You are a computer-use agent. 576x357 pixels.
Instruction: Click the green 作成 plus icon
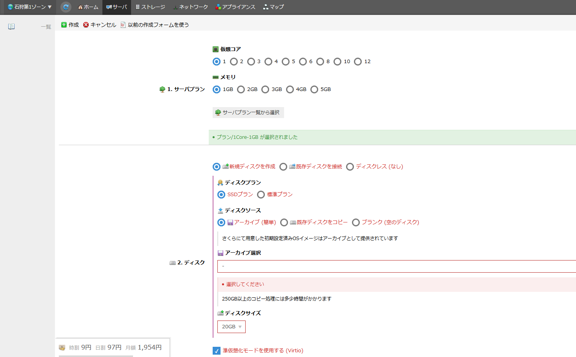click(x=64, y=25)
